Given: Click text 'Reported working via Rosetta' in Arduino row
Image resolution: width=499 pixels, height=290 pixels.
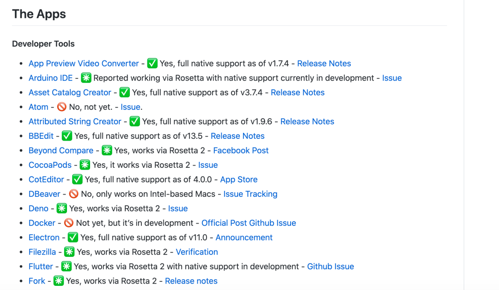Looking at the screenshot, I should coord(149,78).
